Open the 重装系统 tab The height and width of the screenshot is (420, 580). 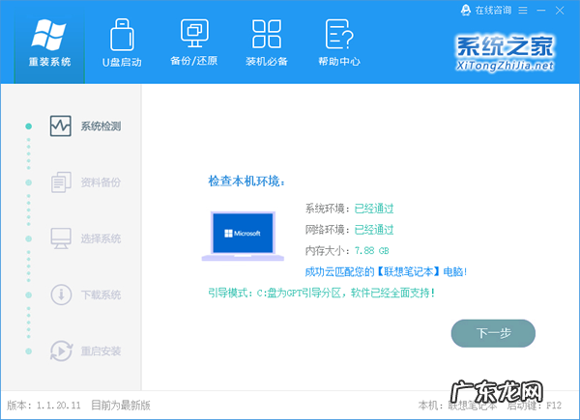point(49,45)
